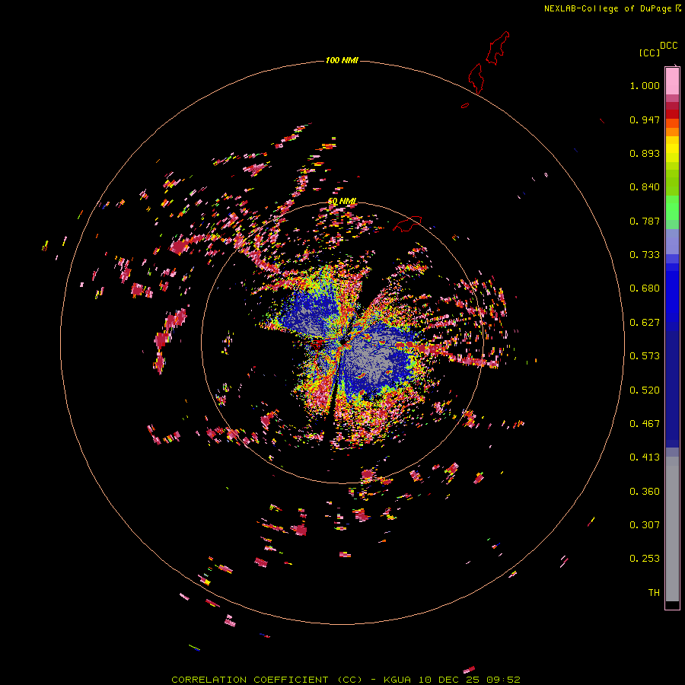685x685 pixels.
Task: Select the 0.253 legend value
Action: [645, 559]
